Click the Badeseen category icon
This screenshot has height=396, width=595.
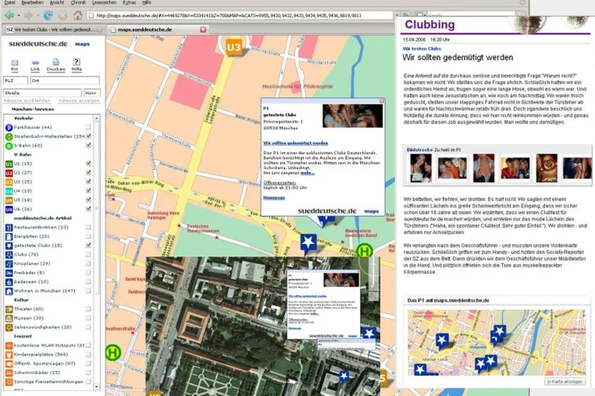pos(9,282)
